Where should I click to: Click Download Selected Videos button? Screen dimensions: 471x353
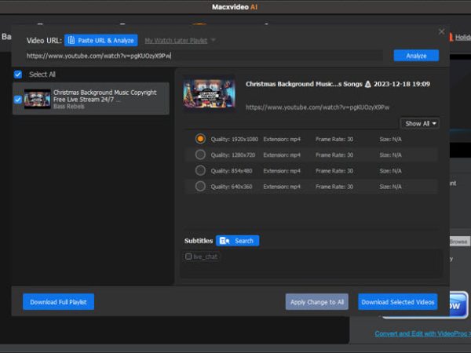[x=398, y=302]
